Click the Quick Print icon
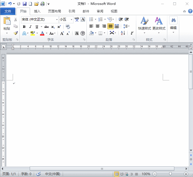Image resolution: width=193 pixels, height=177 pixels. pos(42,4)
